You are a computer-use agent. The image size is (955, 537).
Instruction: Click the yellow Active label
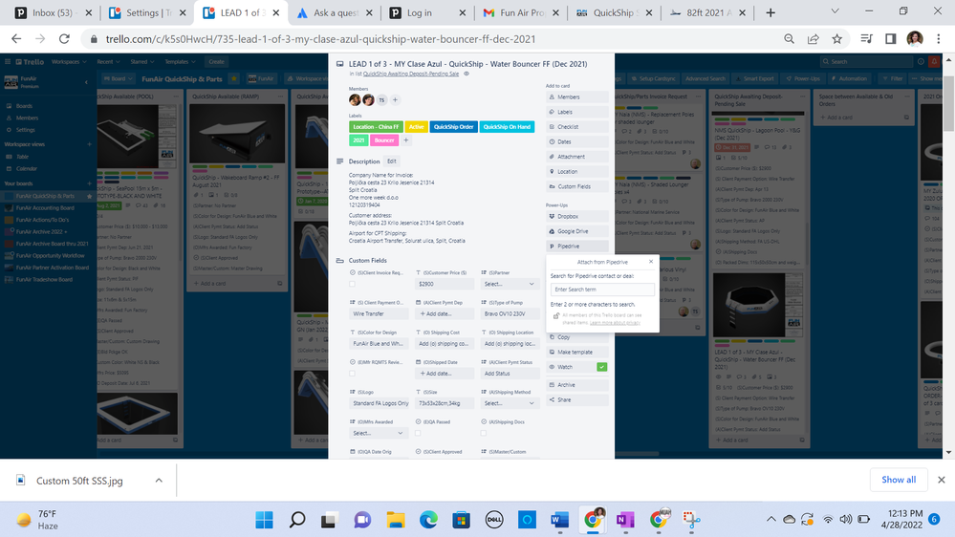click(417, 127)
